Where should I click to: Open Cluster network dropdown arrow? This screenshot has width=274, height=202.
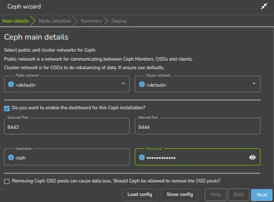(254, 84)
